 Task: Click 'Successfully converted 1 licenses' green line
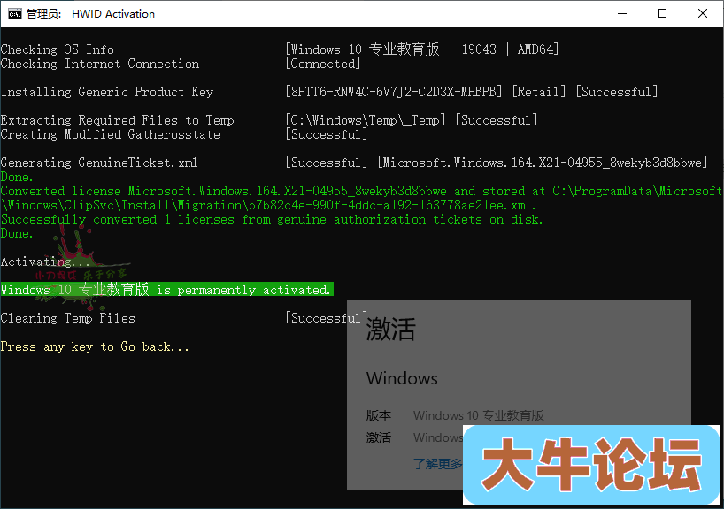pyautogui.click(x=272, y=219)
